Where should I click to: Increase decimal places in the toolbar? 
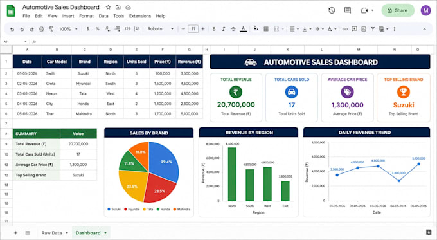click(x=118, y=29)
